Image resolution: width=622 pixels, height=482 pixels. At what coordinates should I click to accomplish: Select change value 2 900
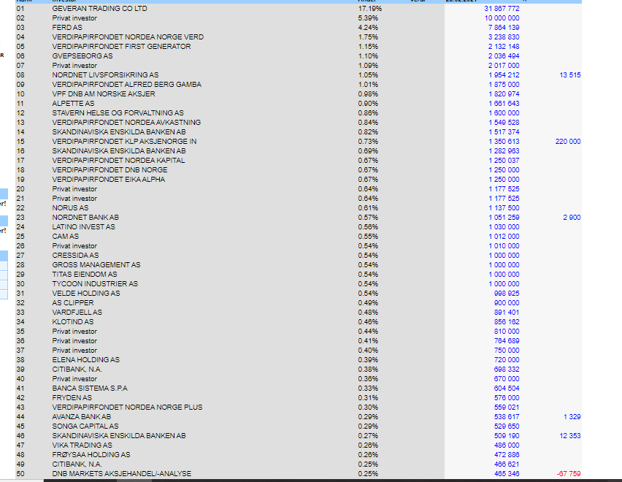[x=572, y=218]
